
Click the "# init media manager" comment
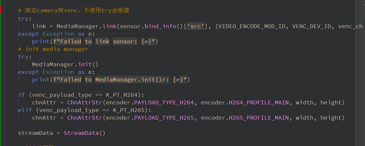tap(53, 49)
